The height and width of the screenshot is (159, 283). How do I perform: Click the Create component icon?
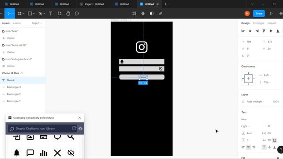tap(143, 14)
